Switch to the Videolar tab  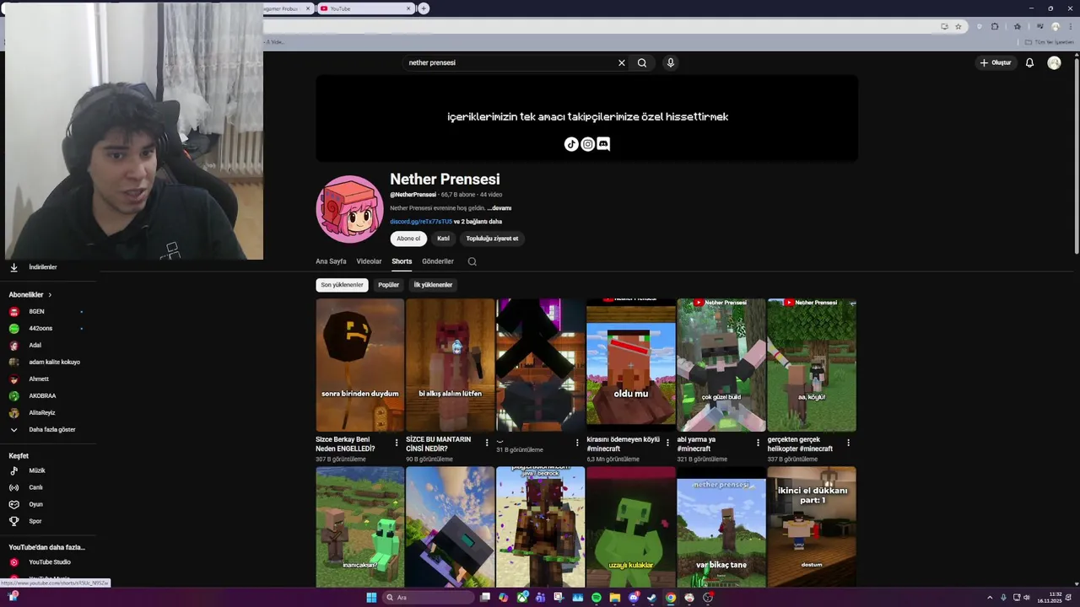coord(369,261)
